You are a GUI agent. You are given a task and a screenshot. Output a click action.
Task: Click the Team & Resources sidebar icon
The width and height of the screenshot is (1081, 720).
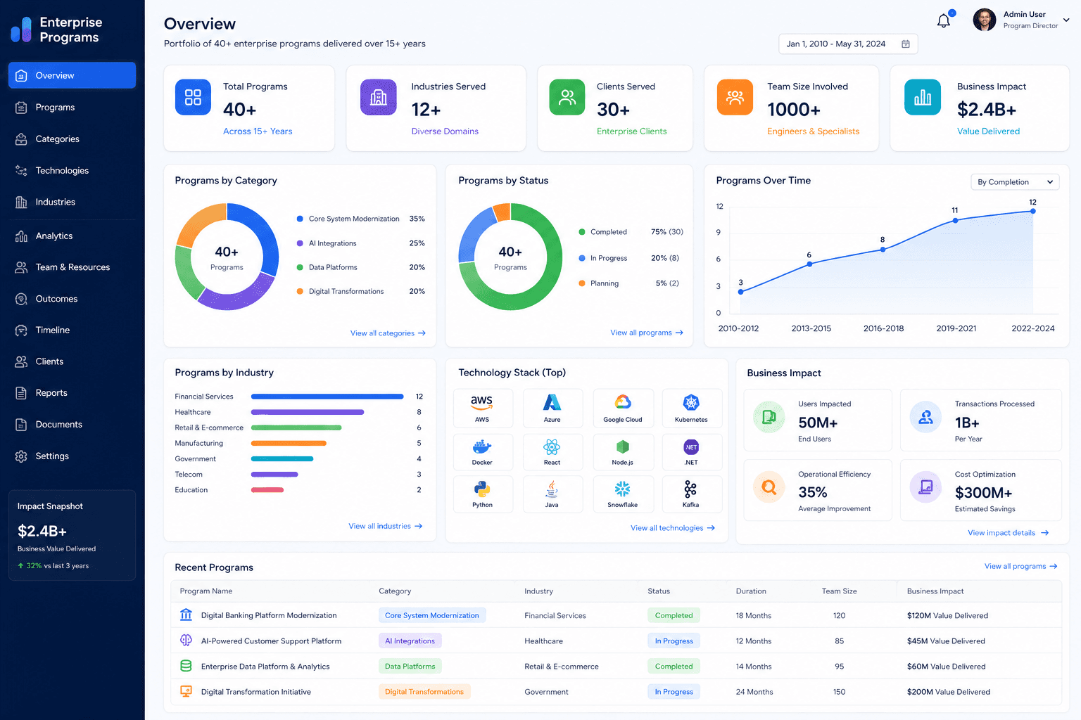click(x=21, y=267)
